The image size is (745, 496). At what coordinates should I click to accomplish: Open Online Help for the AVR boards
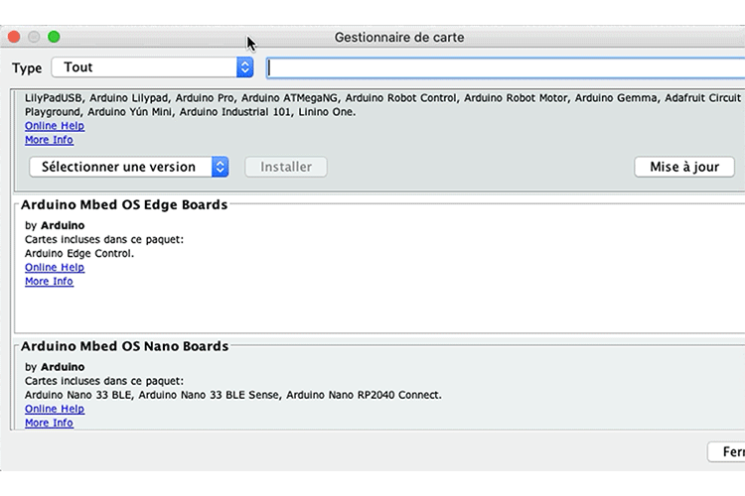point(55,126)
